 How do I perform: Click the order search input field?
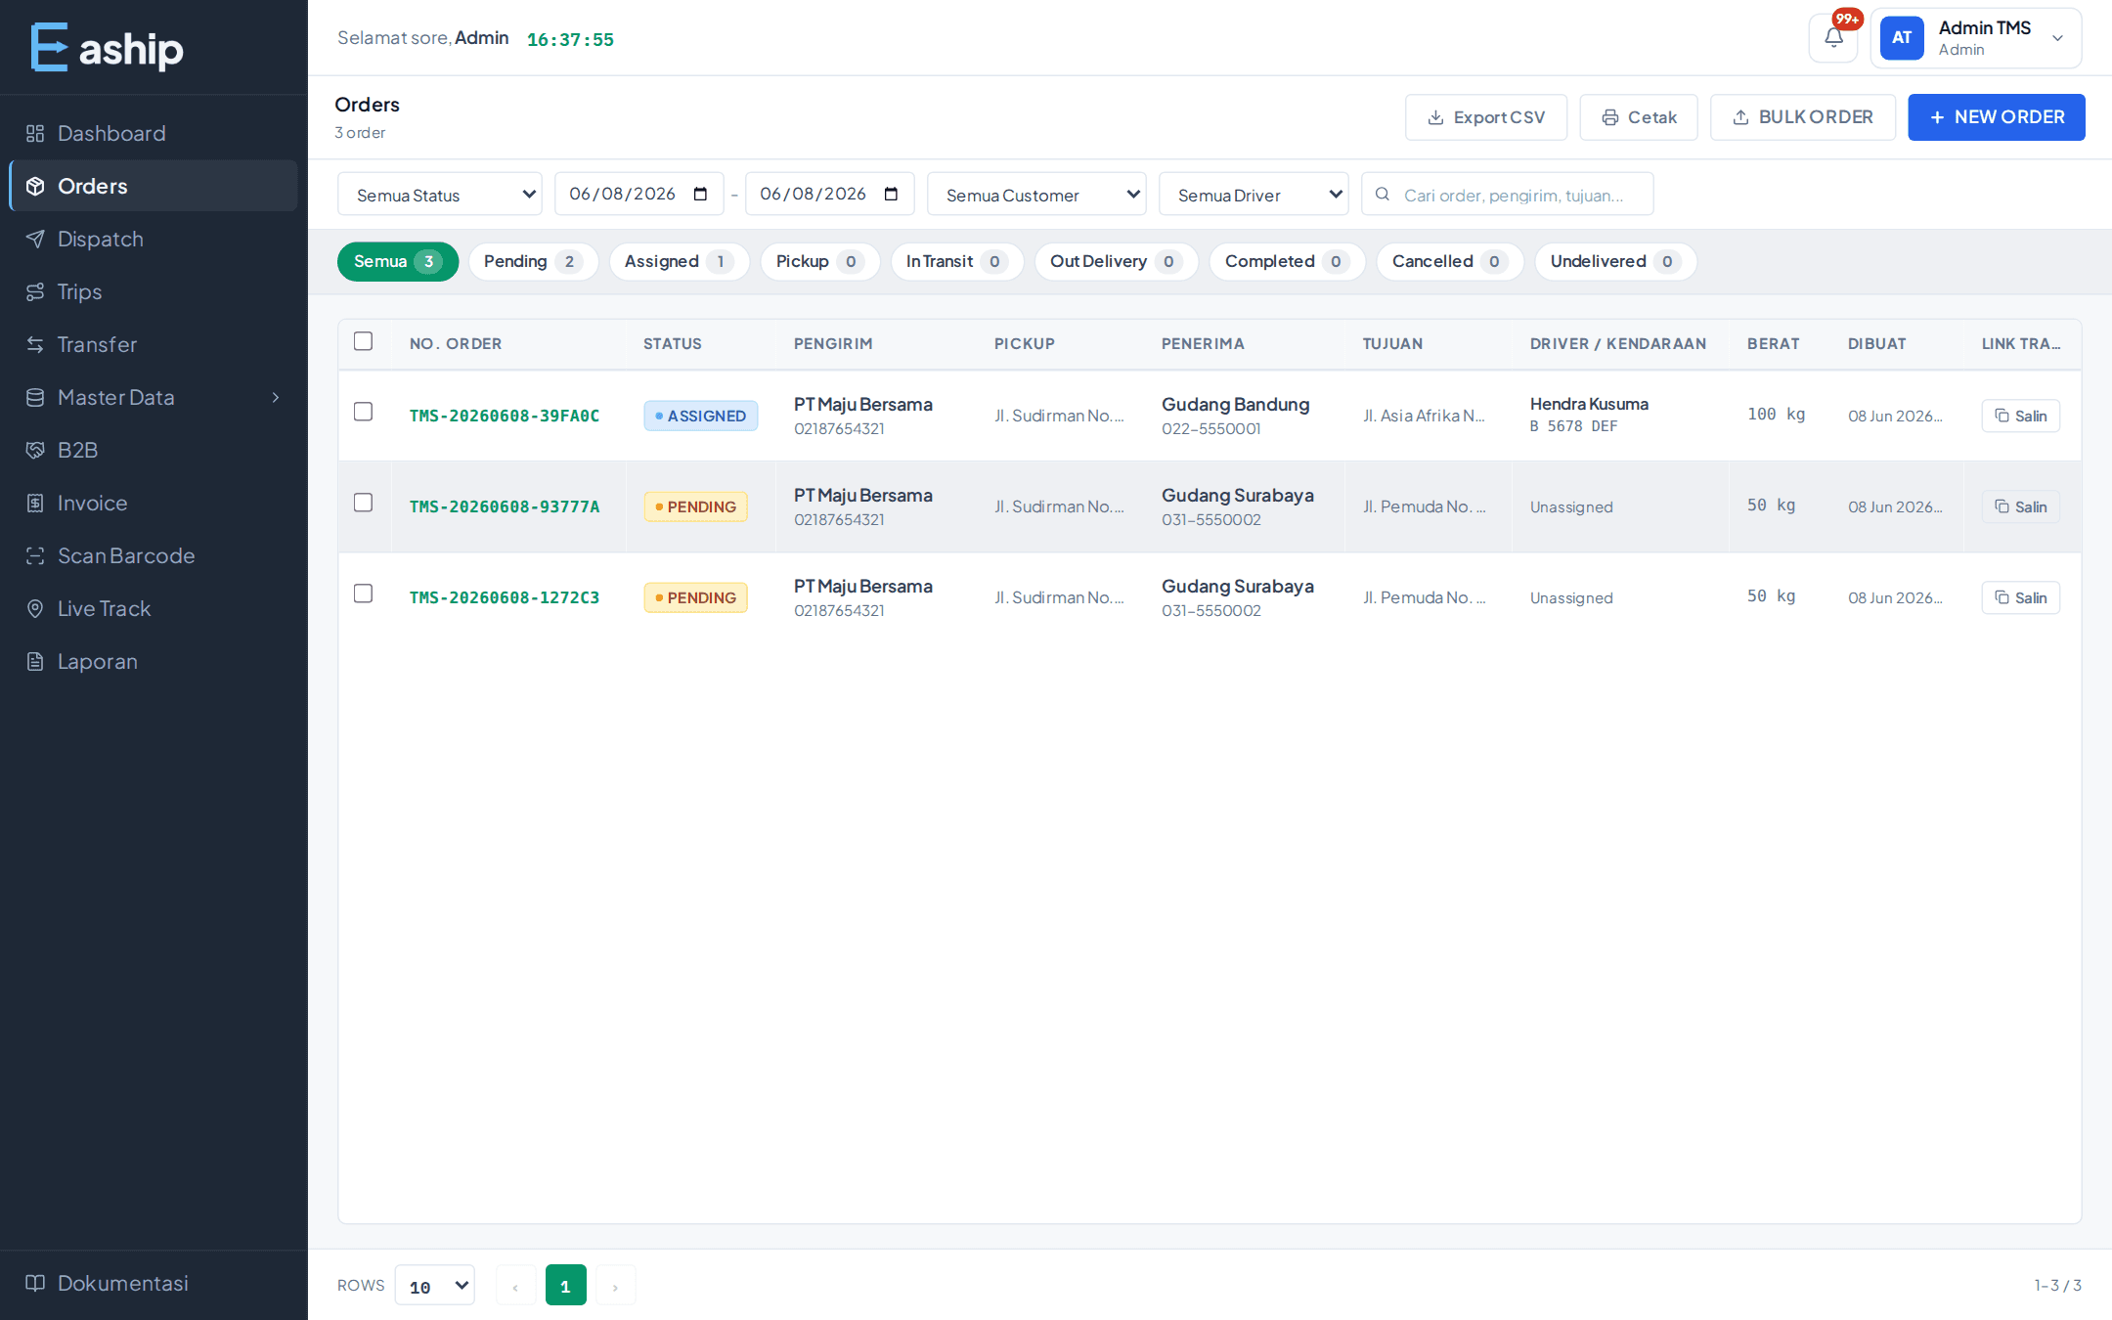1507,194
